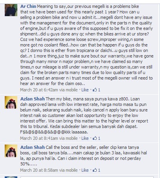The height and width of the screenshot is (178, 160).
Task: Click the comment input box at bottom
Action: (87, 177)
